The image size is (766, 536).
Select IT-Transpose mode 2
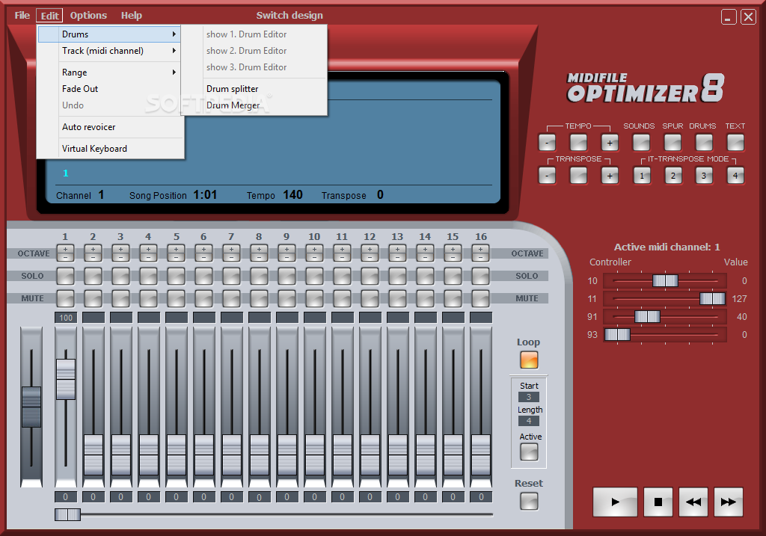tap(673, 175)
